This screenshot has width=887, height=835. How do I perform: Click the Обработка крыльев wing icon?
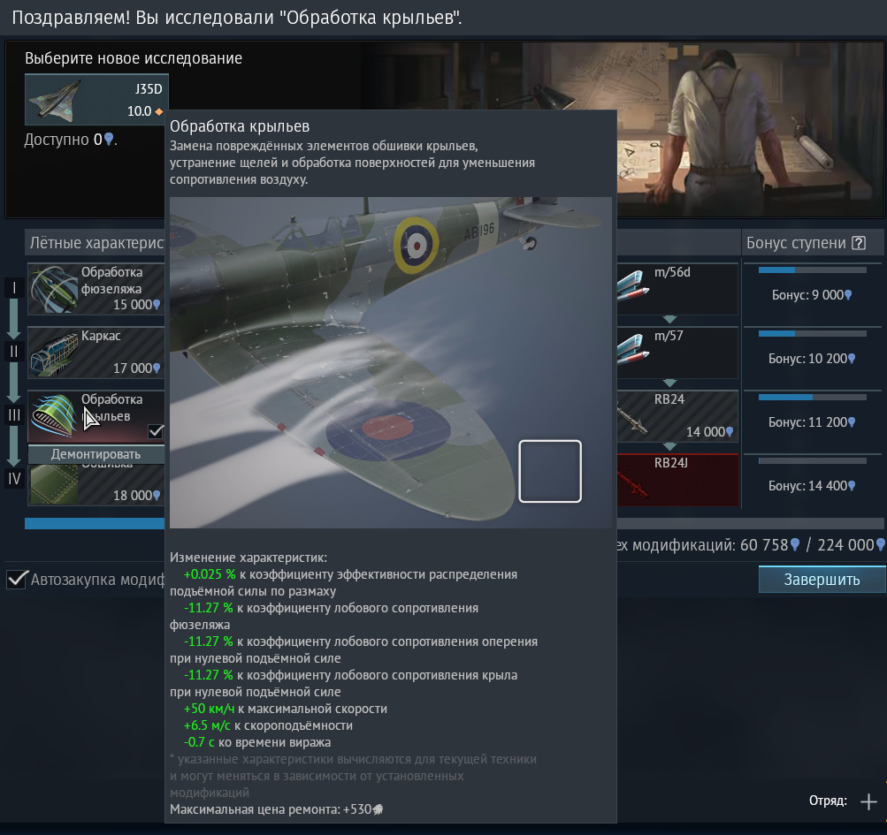tap(55, 415)
